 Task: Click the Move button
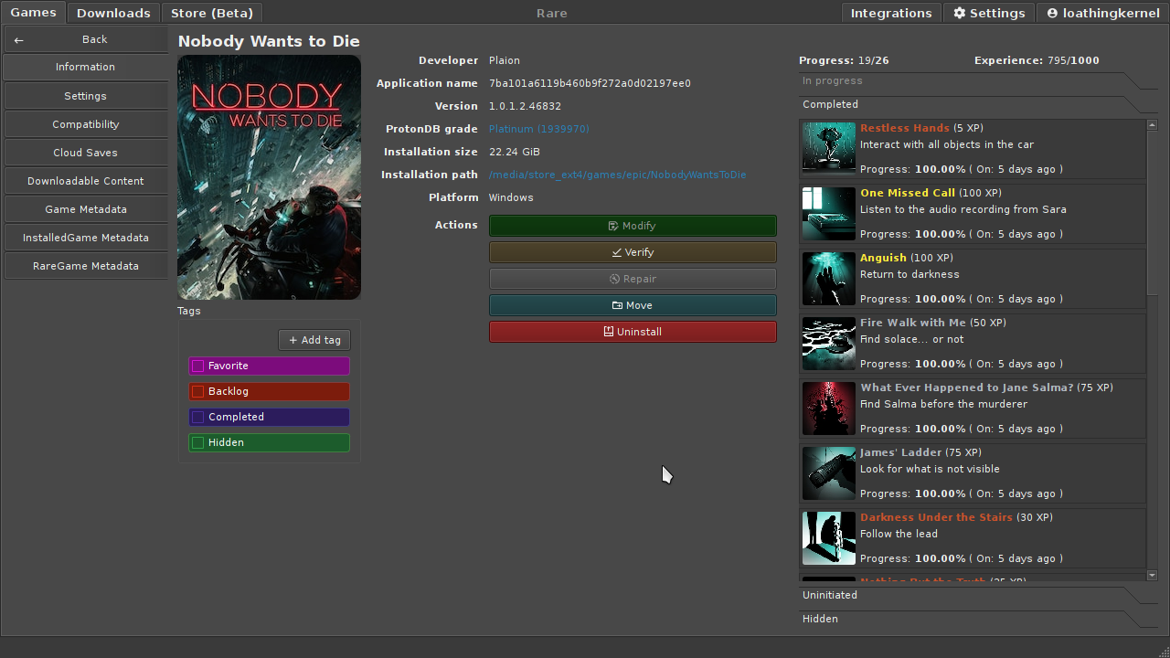pos(633,305)
